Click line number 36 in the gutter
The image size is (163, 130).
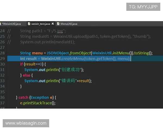pyautogui.click(x=2, y=97)
